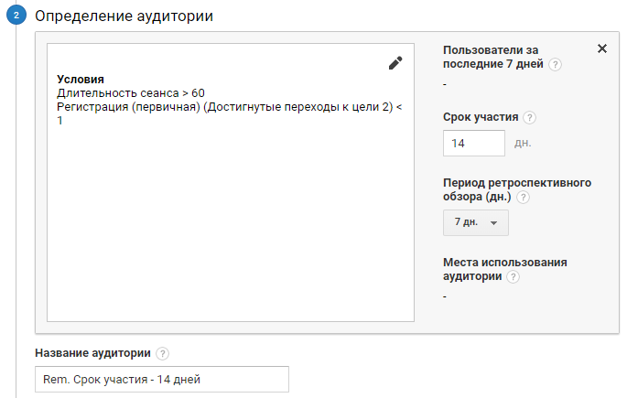Select the step 2 circle marker
This screenshot has width=627, height=398.
[x=16, y=16]
